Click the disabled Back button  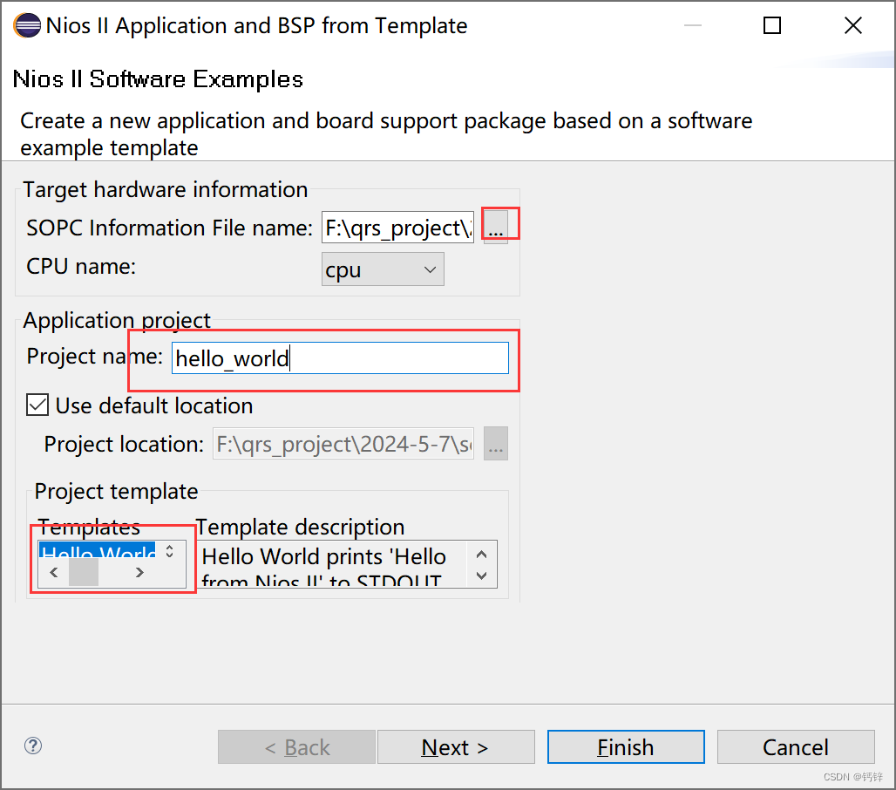[296, 746]
